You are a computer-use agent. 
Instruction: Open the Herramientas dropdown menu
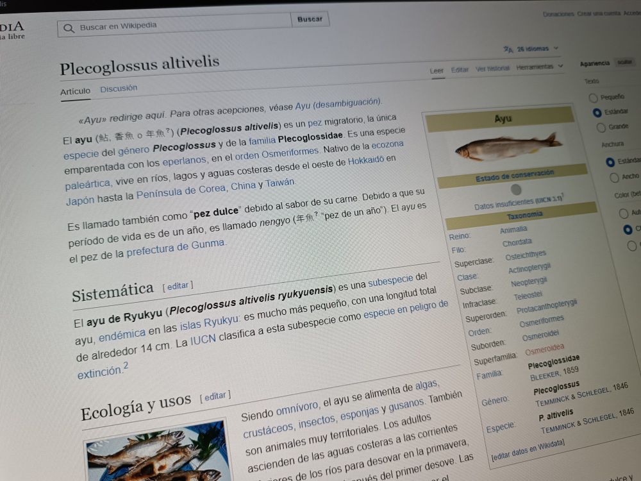pyautogui.click(x=539, y=67)
